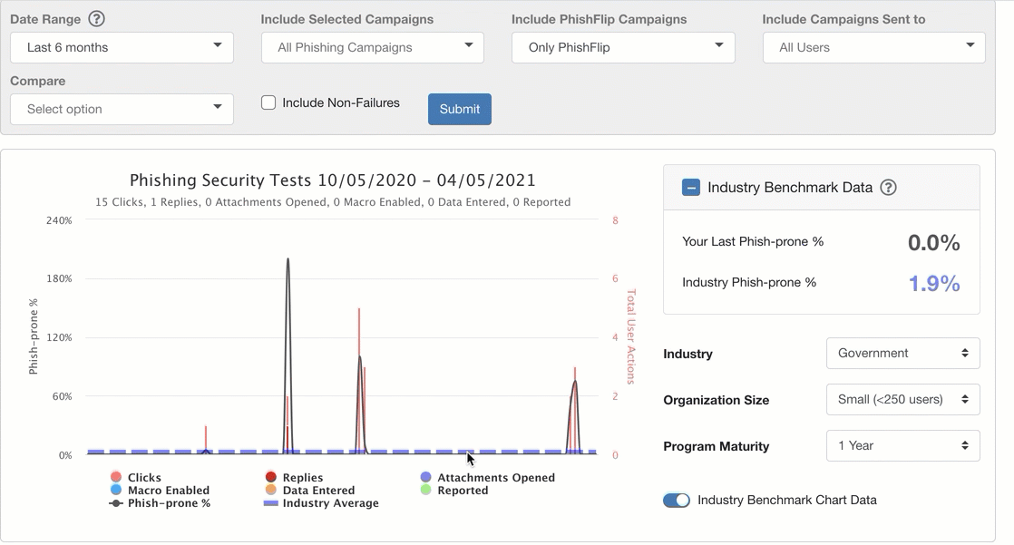Open the Industry Benchmark Data help tooltip
This screenshot has width=1014, height=545.
(888, 187)
